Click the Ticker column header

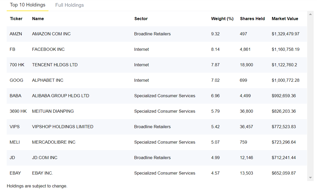click(x=16, y=19)
